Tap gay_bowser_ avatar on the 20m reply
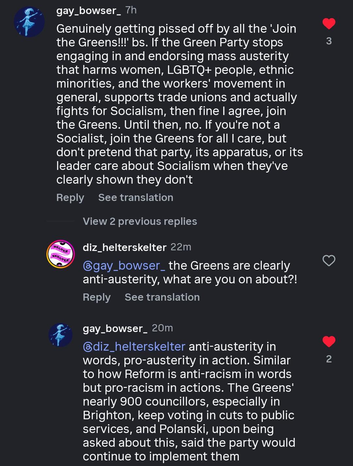 [60, 335]
